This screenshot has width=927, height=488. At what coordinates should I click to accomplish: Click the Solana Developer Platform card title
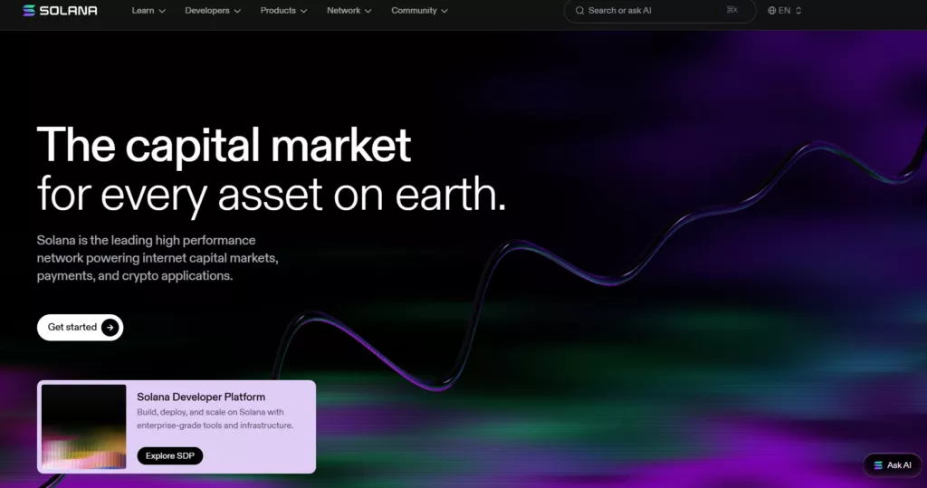click(201, 397)
